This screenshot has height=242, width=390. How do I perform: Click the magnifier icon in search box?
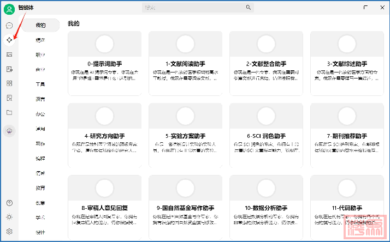click(249, 8)
